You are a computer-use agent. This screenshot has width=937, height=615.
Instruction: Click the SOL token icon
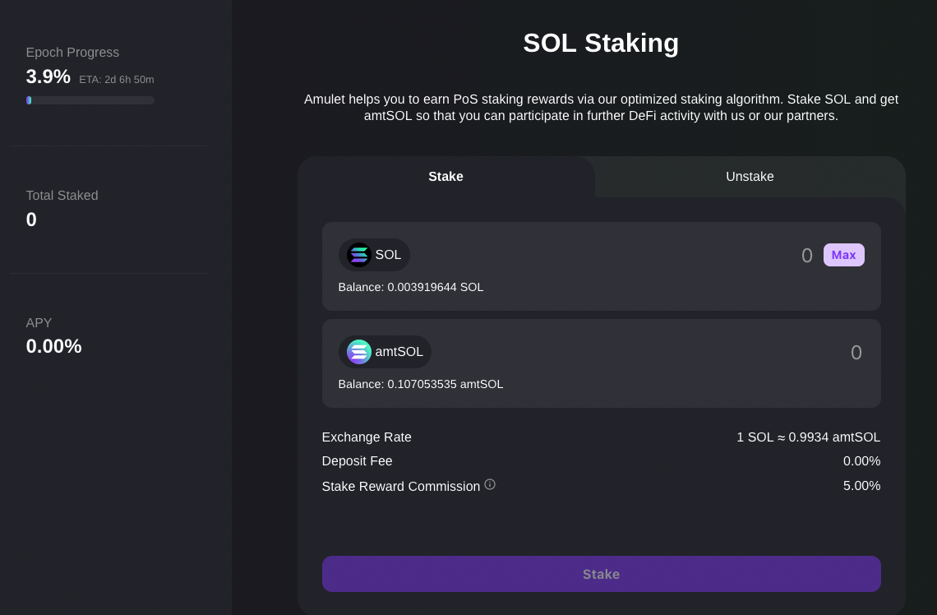point(359,255)
